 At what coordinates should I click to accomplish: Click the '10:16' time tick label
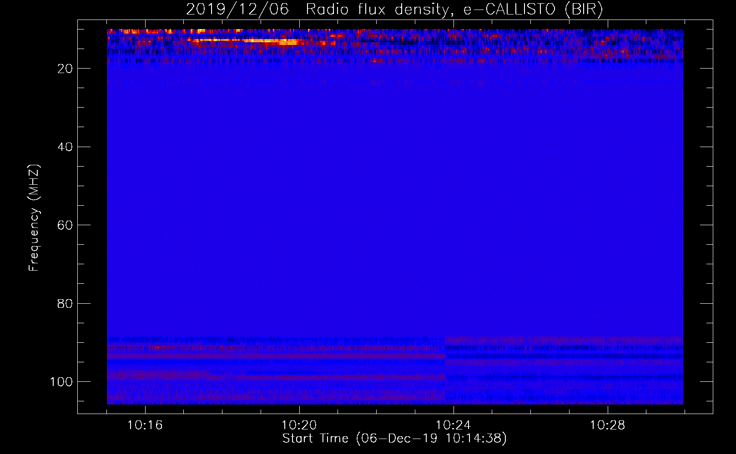click(145, 425)
